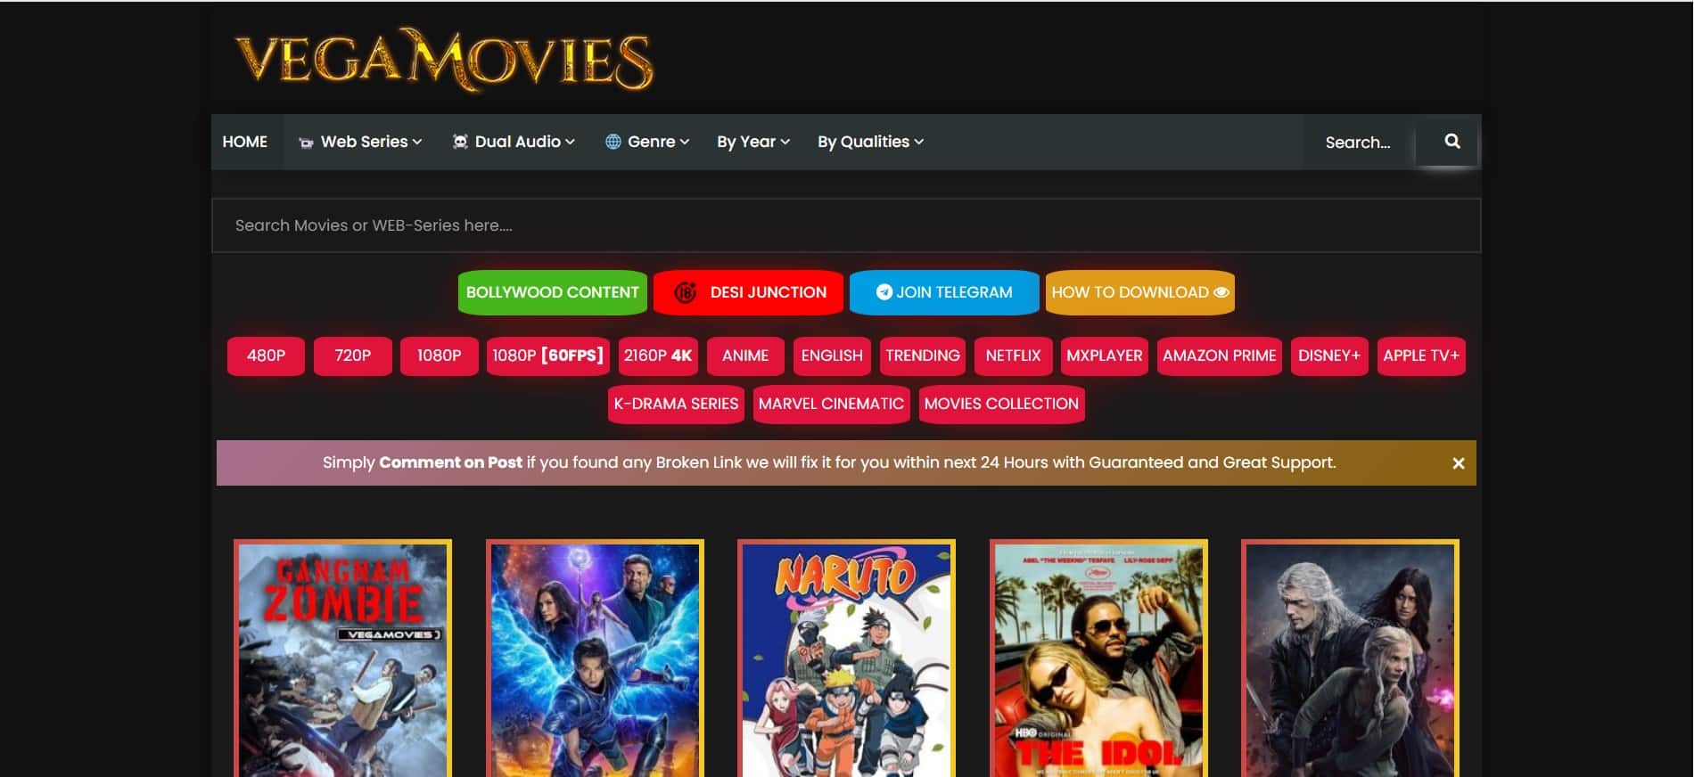
Task: Click the camera icon beside Web Series
Action: [306, 143]
